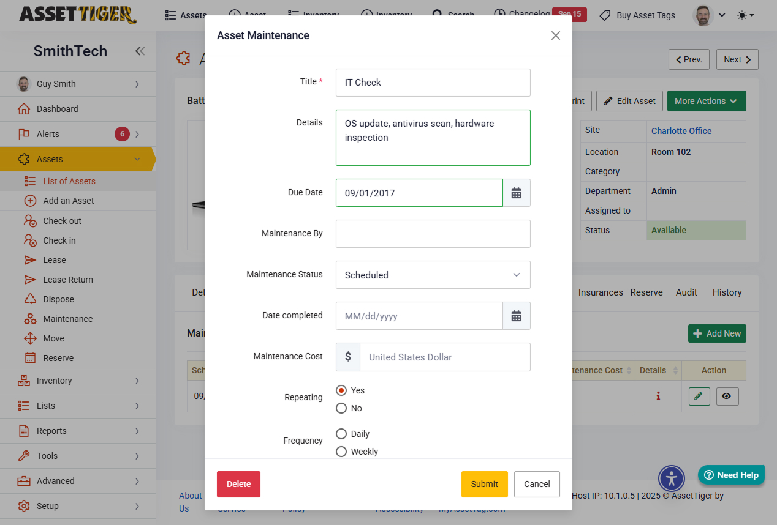Open the Maintenance Status dropdown
Screen dimensions: 777x525
[x=433, y=275]
